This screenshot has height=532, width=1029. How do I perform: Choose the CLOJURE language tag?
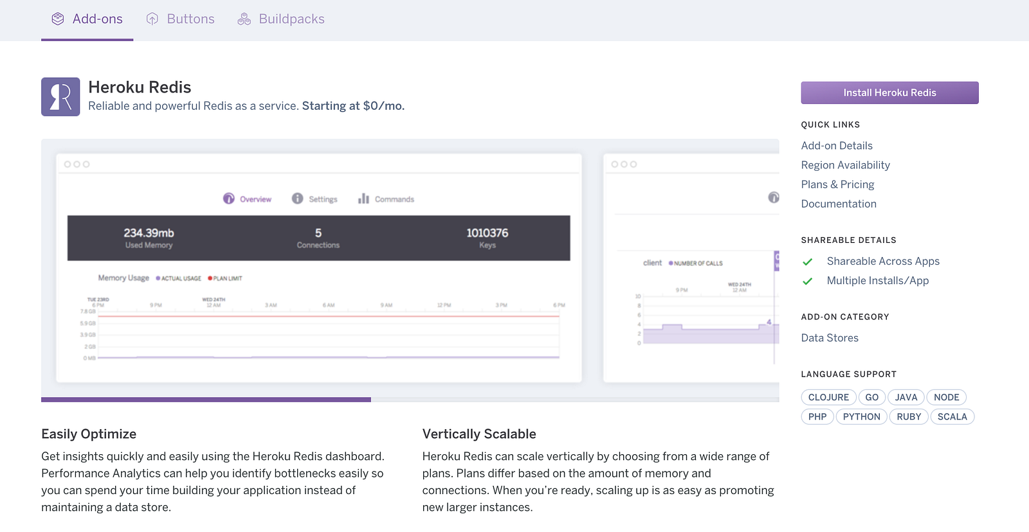[828, 398]
